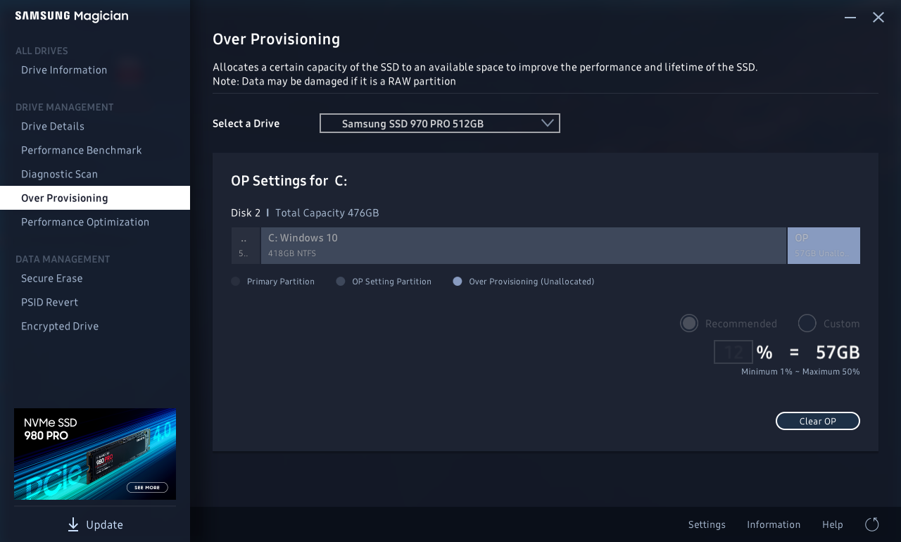Click 'Minimum 1% ~ Maximum 50%' text
Viewport: 901px width, 542px height.
tap(800, 372)
